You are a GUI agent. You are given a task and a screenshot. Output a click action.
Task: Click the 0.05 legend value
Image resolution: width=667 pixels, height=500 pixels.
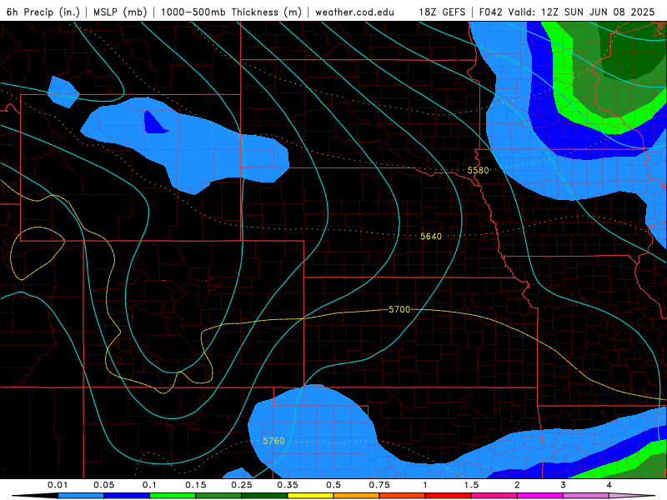tap(103, 485)
